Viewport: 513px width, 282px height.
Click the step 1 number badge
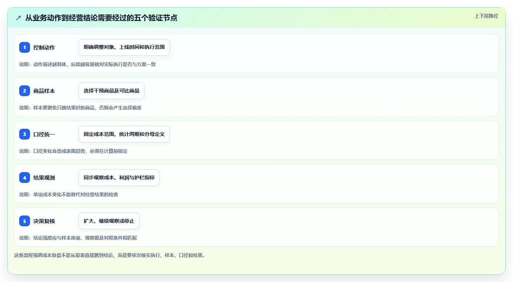[25, 47]
